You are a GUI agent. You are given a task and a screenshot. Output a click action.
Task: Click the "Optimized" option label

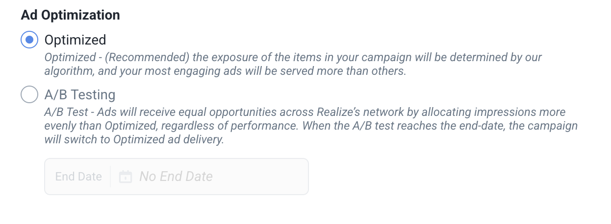(x=75, y=40)
